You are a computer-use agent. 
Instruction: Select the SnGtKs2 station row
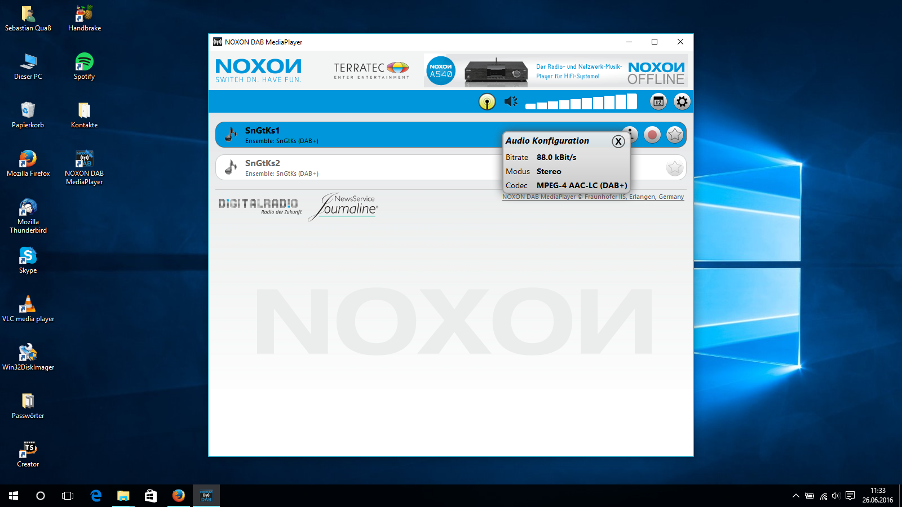[361, 168]
